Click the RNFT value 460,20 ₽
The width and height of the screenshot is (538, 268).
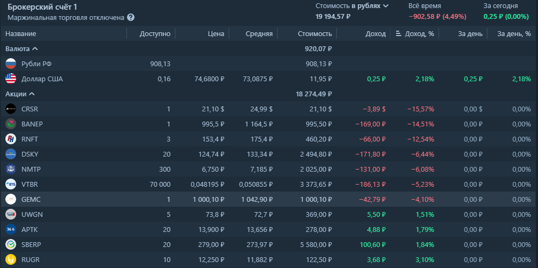click(319, 139)
